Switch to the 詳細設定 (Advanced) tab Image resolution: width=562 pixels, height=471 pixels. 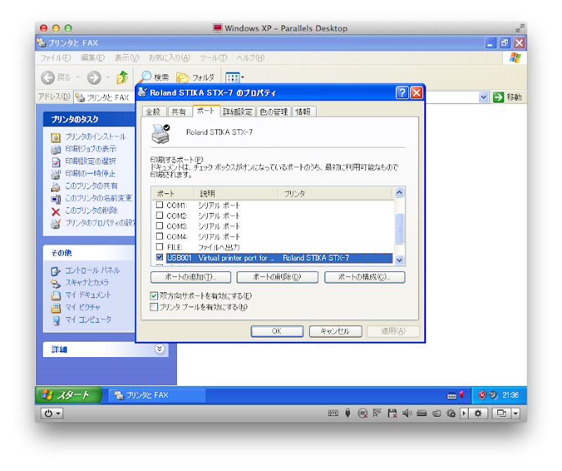237,112
